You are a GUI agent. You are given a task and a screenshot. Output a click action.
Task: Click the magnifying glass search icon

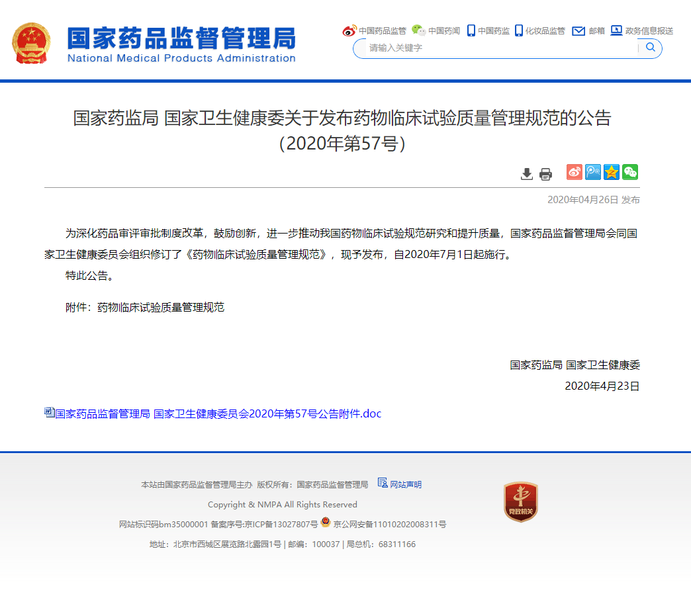(x=650, y=48)
